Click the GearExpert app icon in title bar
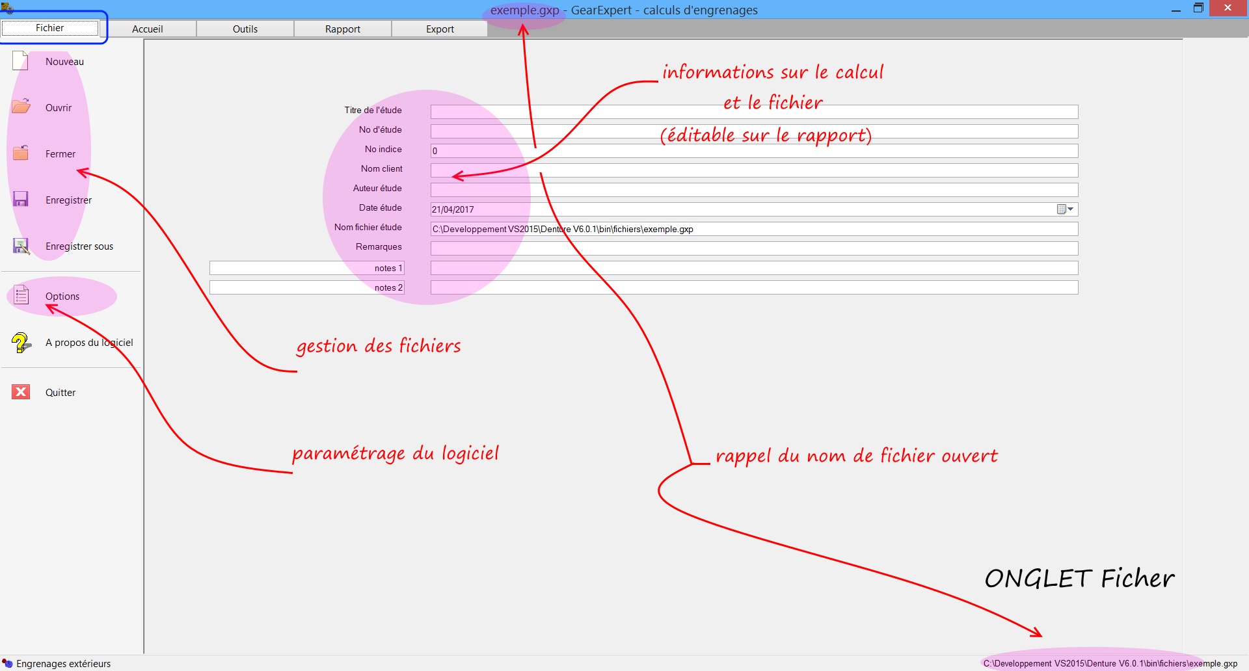The width and height of the screenshot is (1249, 671). click(x=7, y=8)
